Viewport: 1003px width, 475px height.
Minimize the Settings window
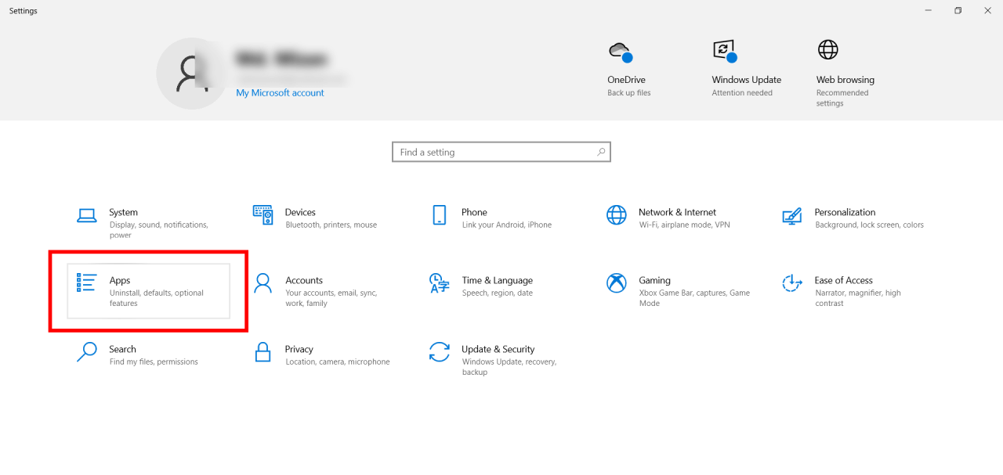click(x=929, y=10)
